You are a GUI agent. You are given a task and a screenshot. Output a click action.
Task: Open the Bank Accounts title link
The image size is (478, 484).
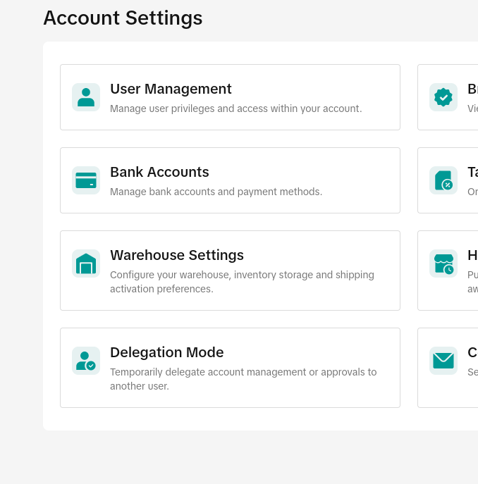point(159,172)
